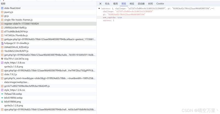The width and height of the screenshot is (220, 114).
Task: Click script icon of gettype.php request
Action: tap(2, 39)
